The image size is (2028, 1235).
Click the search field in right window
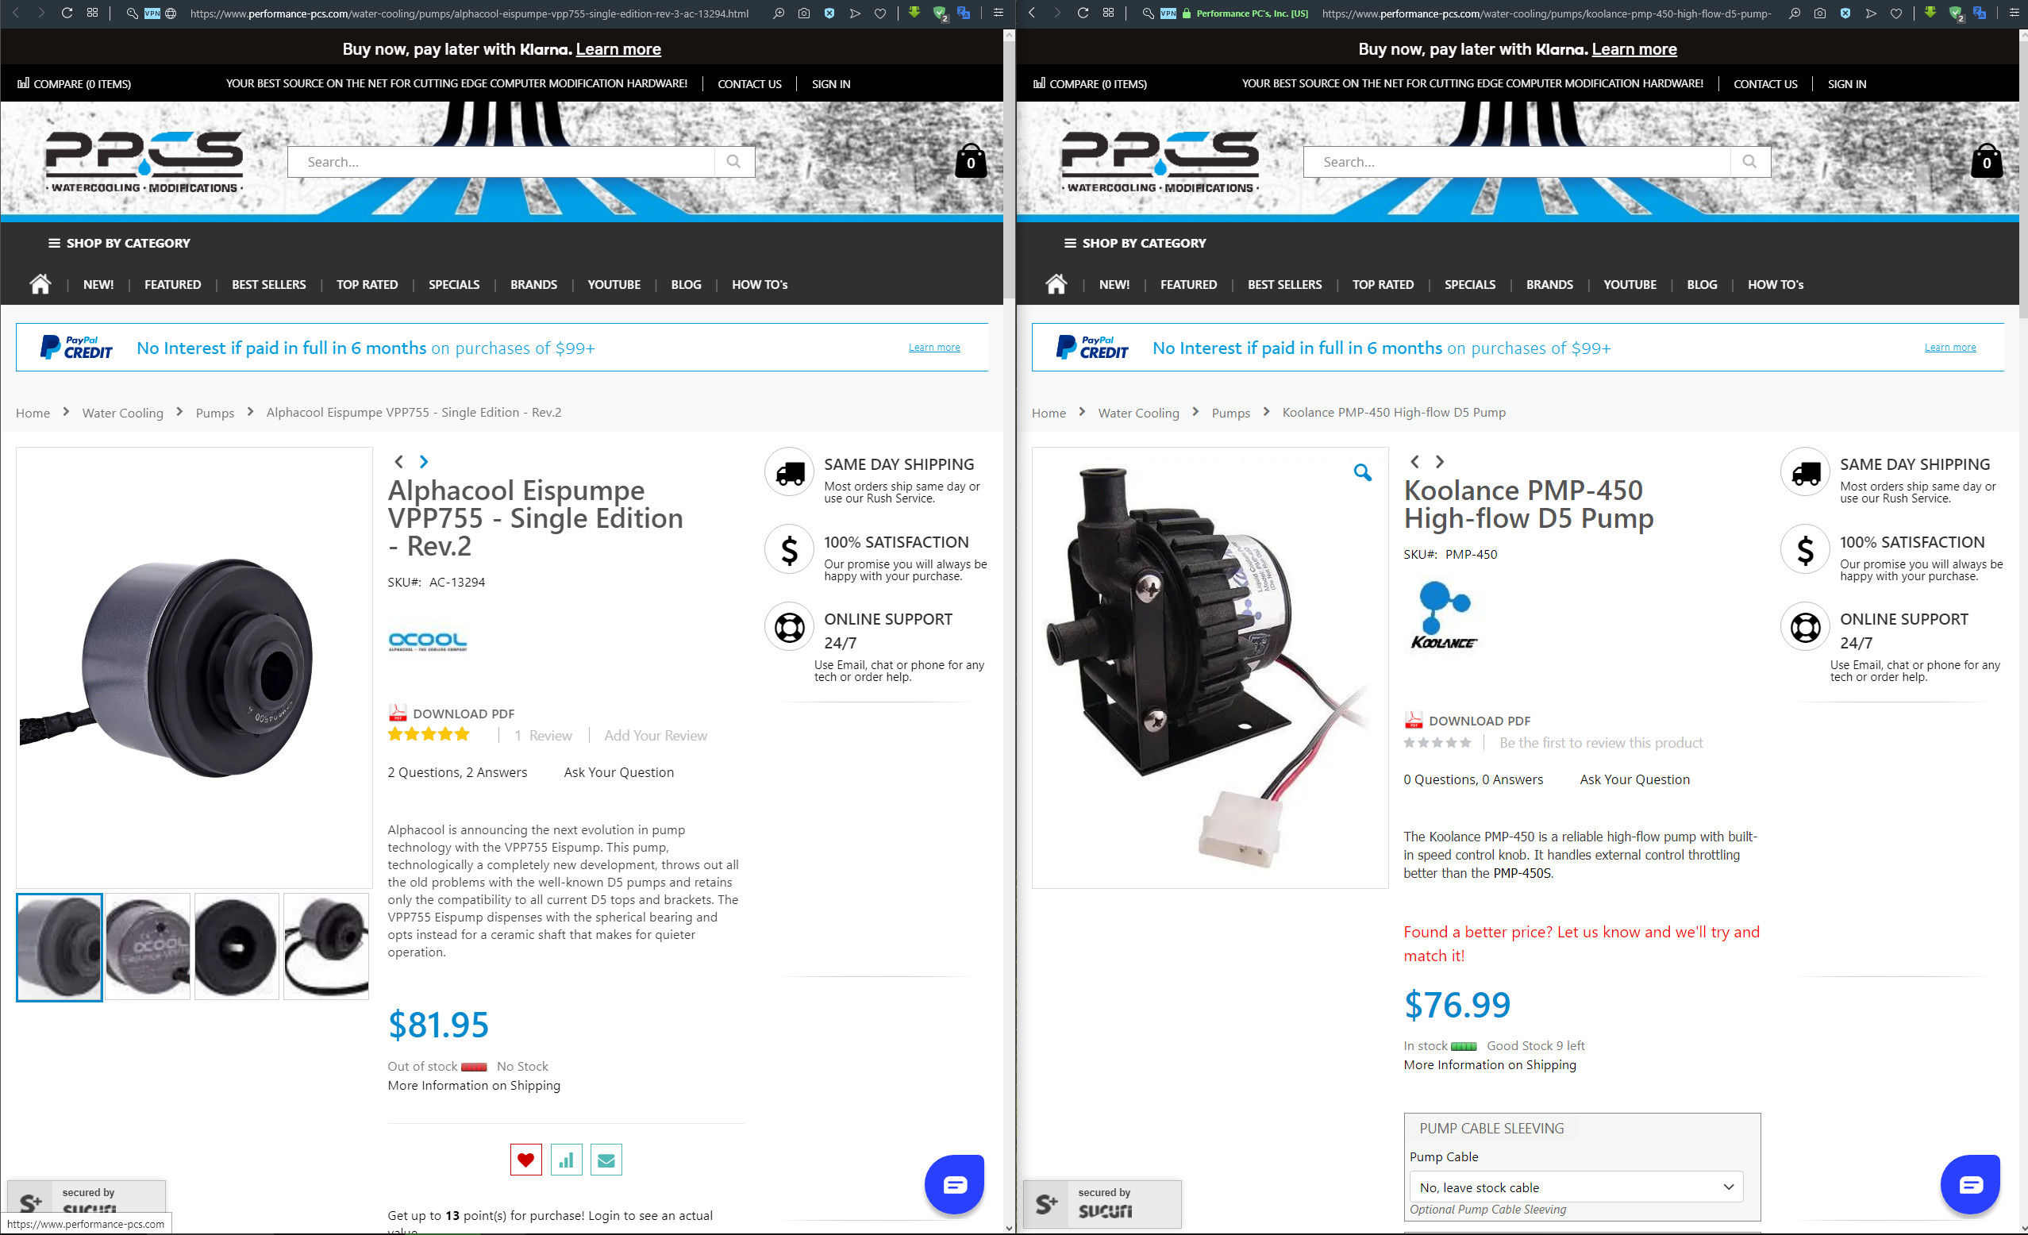(x=1516, y=162)
